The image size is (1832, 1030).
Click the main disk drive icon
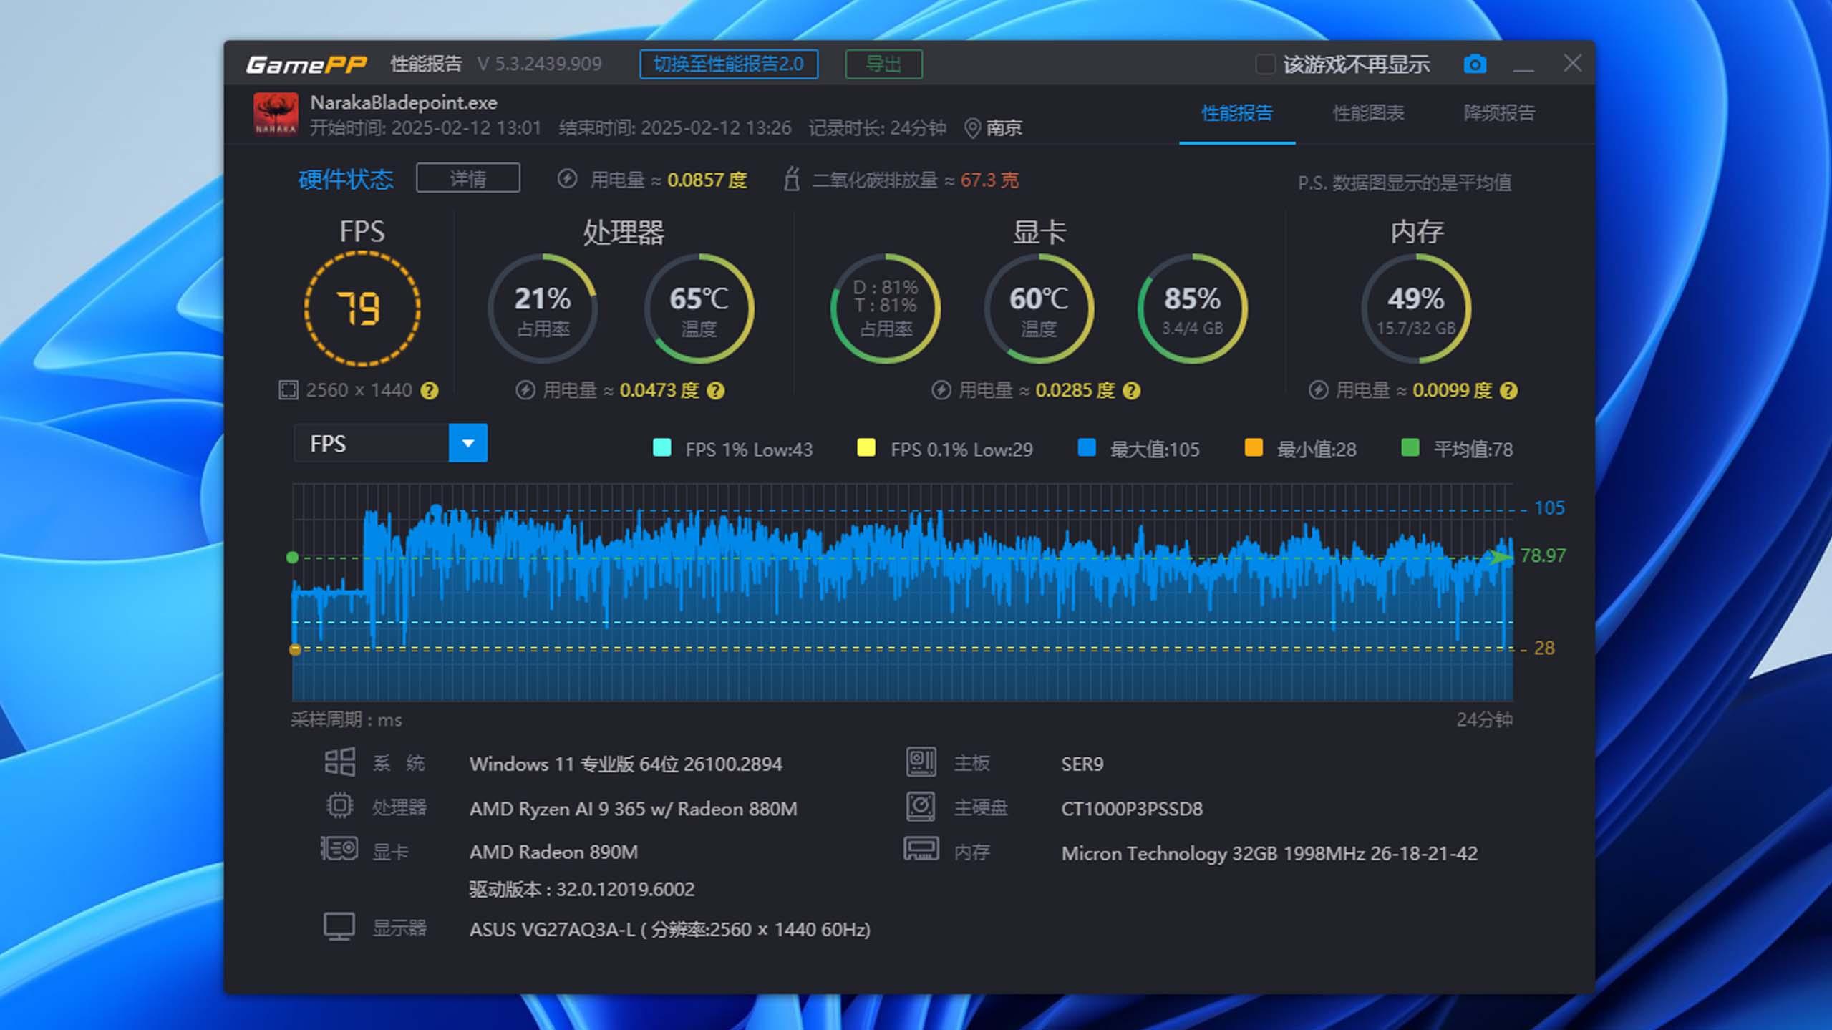pyautogui.click(x=921, y=807)
